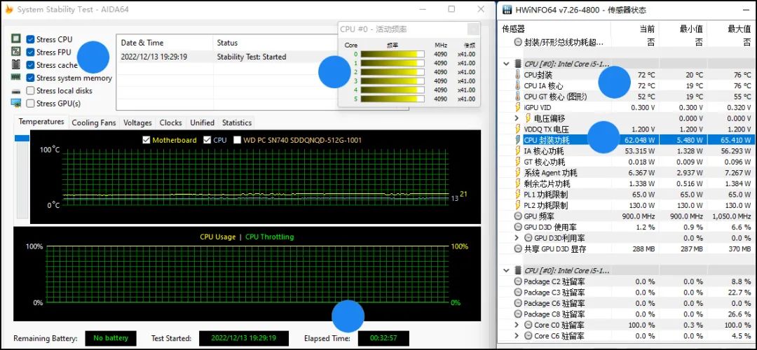The height and width of the screenshot is (350, 757).
Task: Switch to the Cooling Fans tab
Action: 94,122
